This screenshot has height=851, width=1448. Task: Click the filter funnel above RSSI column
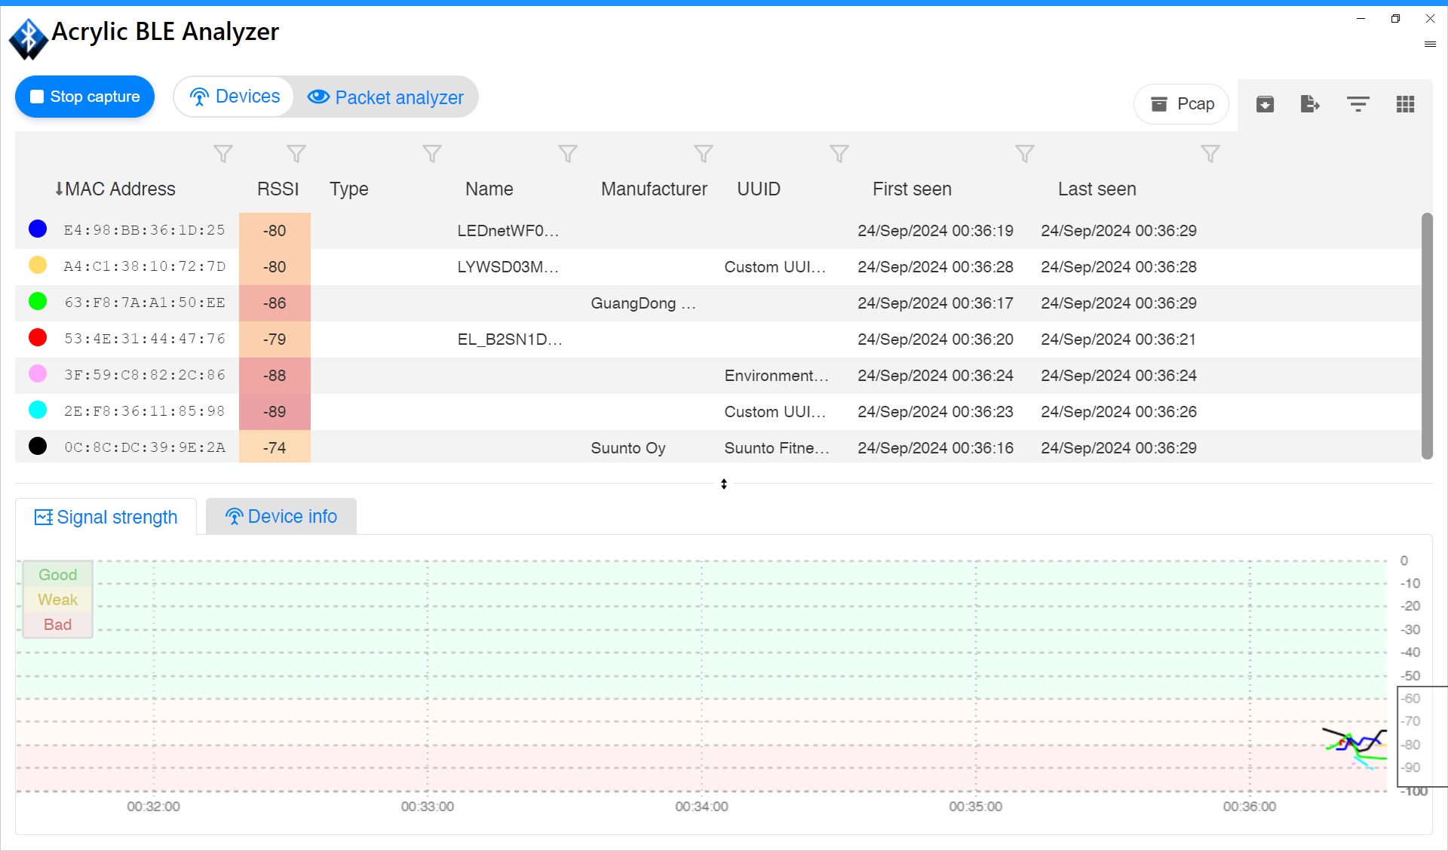tap(296, 154)
